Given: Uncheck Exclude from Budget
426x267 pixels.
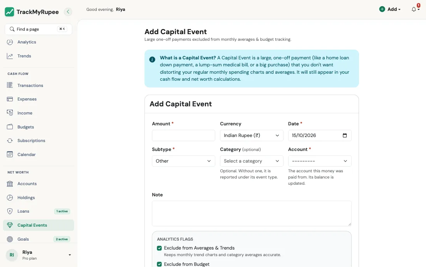Looking at the screenshot, I should click(159, 264).
